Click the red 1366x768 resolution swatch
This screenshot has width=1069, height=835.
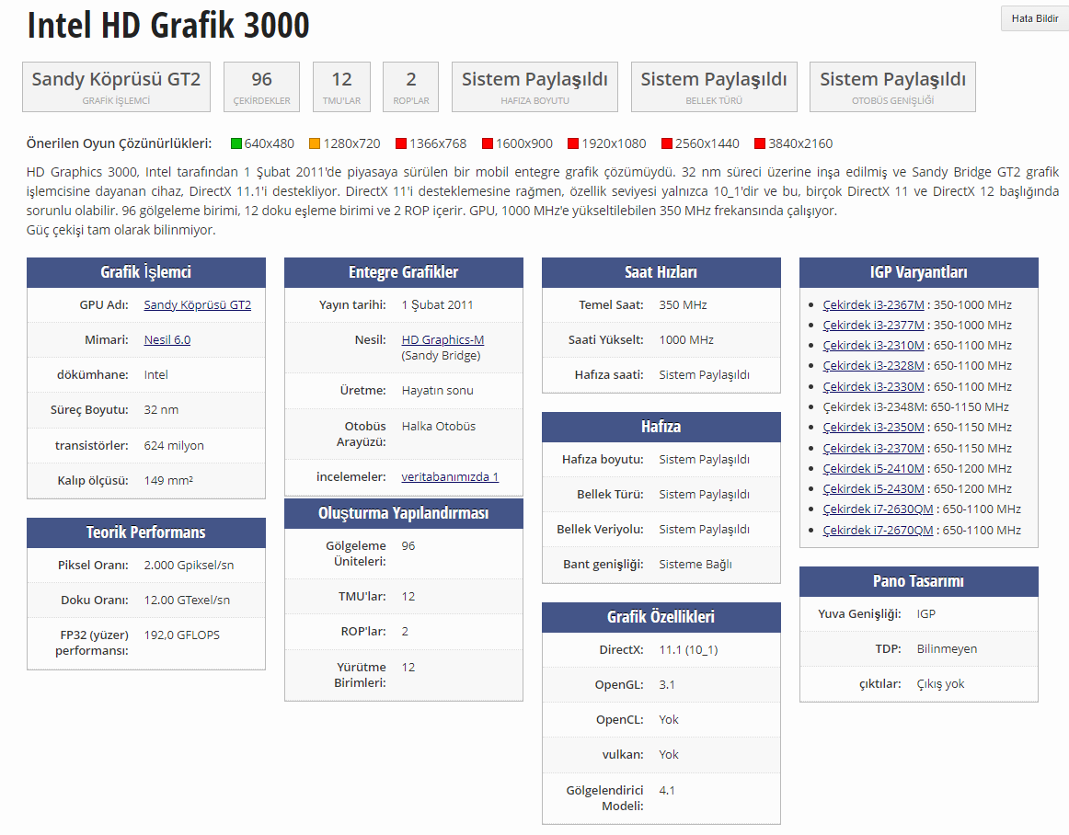pos(401,143)
